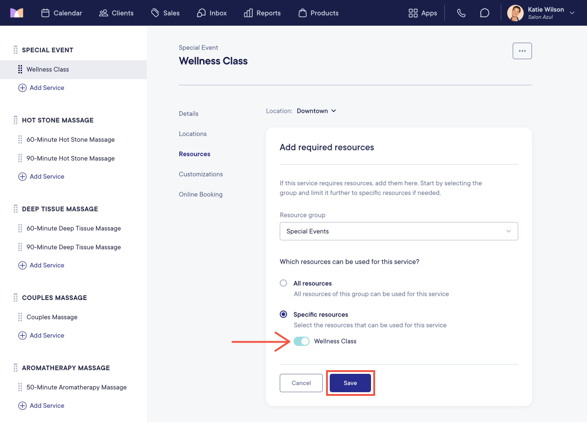
Task: Open the Online Booking tab
Action: pos(201,194)
